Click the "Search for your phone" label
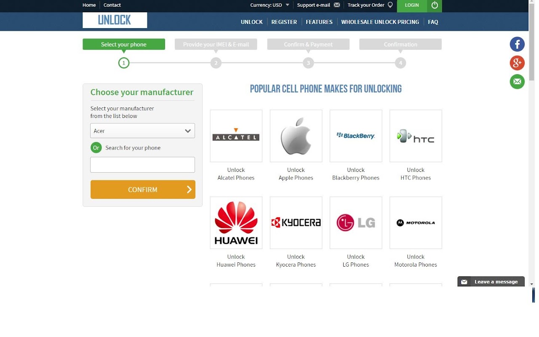 tap(133, 148)
